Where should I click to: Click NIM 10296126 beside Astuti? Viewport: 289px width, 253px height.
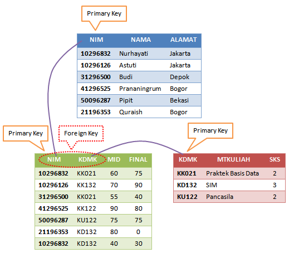96,65
